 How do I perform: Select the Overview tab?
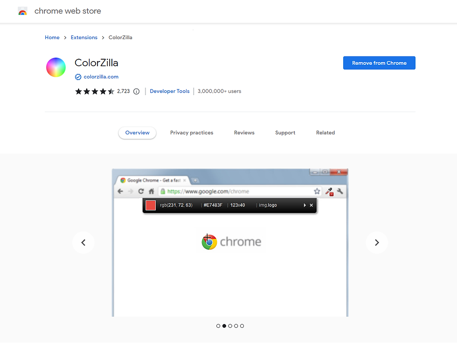pos(137,132)
